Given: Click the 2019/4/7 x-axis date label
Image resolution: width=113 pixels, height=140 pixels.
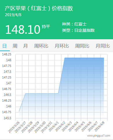Looking at the screenshot, I should pos(93,126).
